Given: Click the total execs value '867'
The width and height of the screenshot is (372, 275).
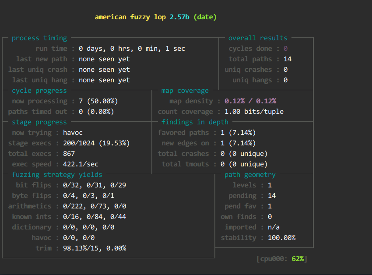Looking at the screenshot, I should click(69, 153).
